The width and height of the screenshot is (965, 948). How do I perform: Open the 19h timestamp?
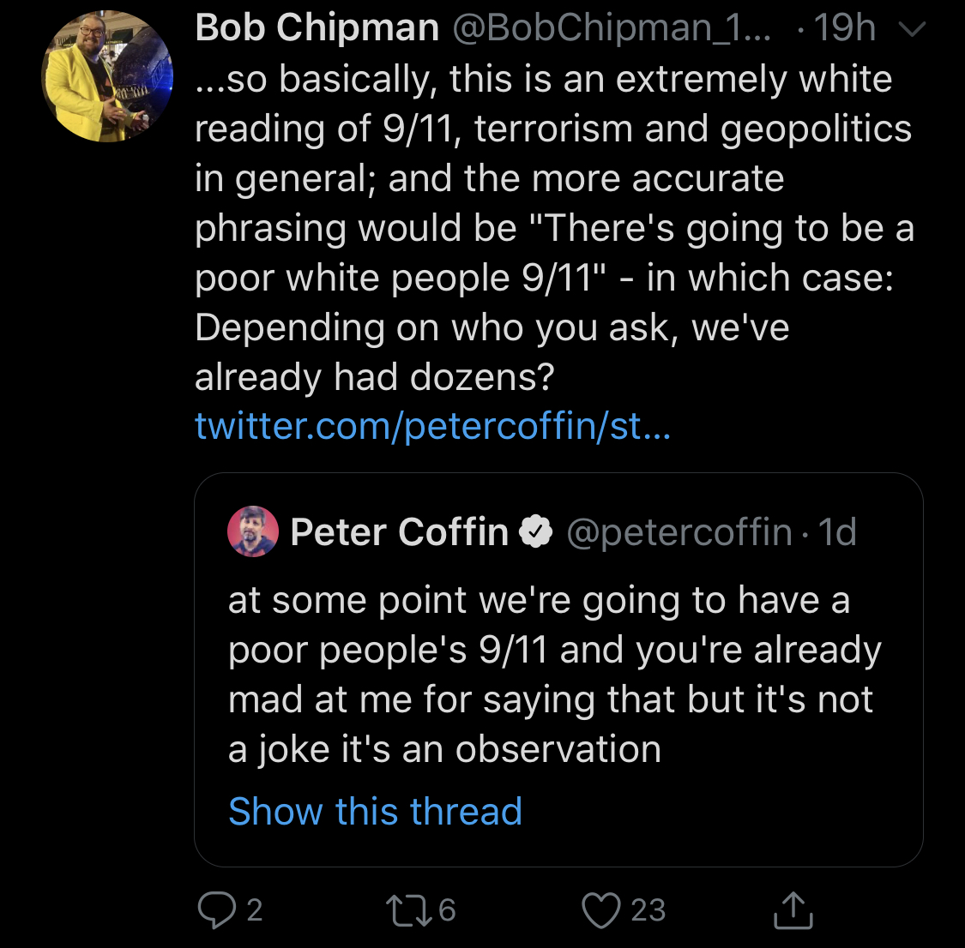pos(844,27)
